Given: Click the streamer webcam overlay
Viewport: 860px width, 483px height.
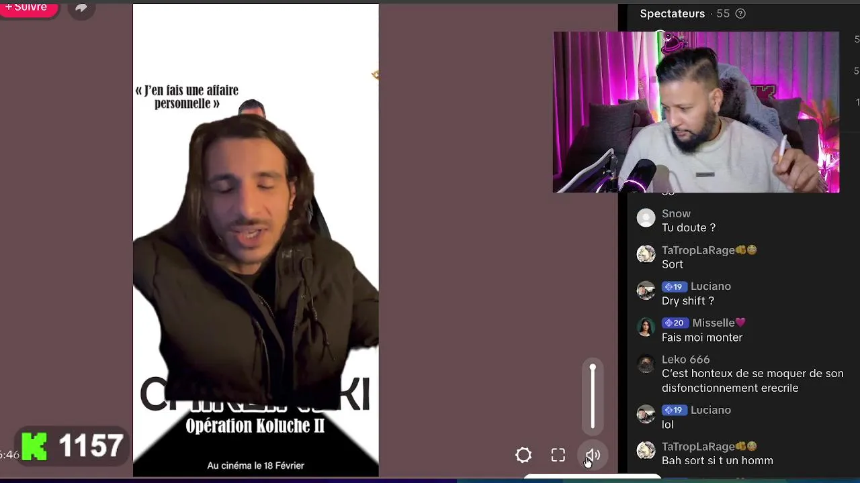Looking at the screenshot, I should [x=696, y=112].
